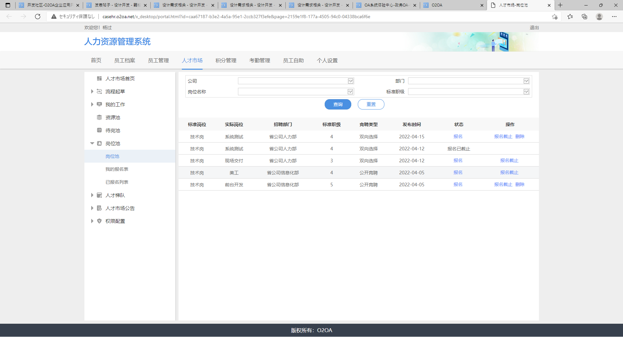The width and height of the screenshot is (623, 337).
Task: Open the 考勤管理 navigation tab
Action: point(260,61)
